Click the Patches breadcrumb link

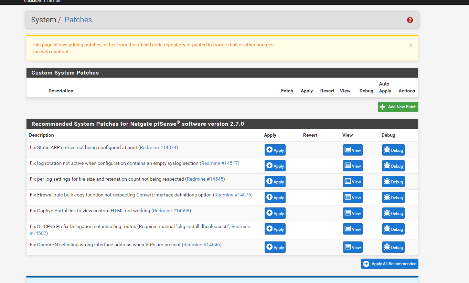pos(78,20)
